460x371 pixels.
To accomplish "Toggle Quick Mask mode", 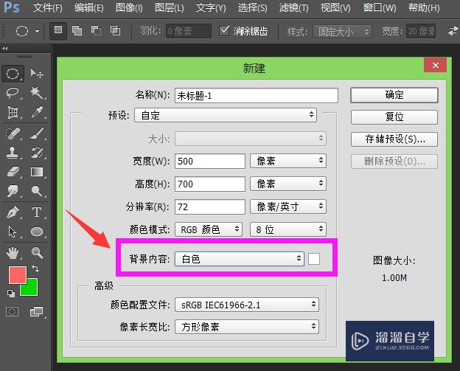I will (x=13, y=311).
